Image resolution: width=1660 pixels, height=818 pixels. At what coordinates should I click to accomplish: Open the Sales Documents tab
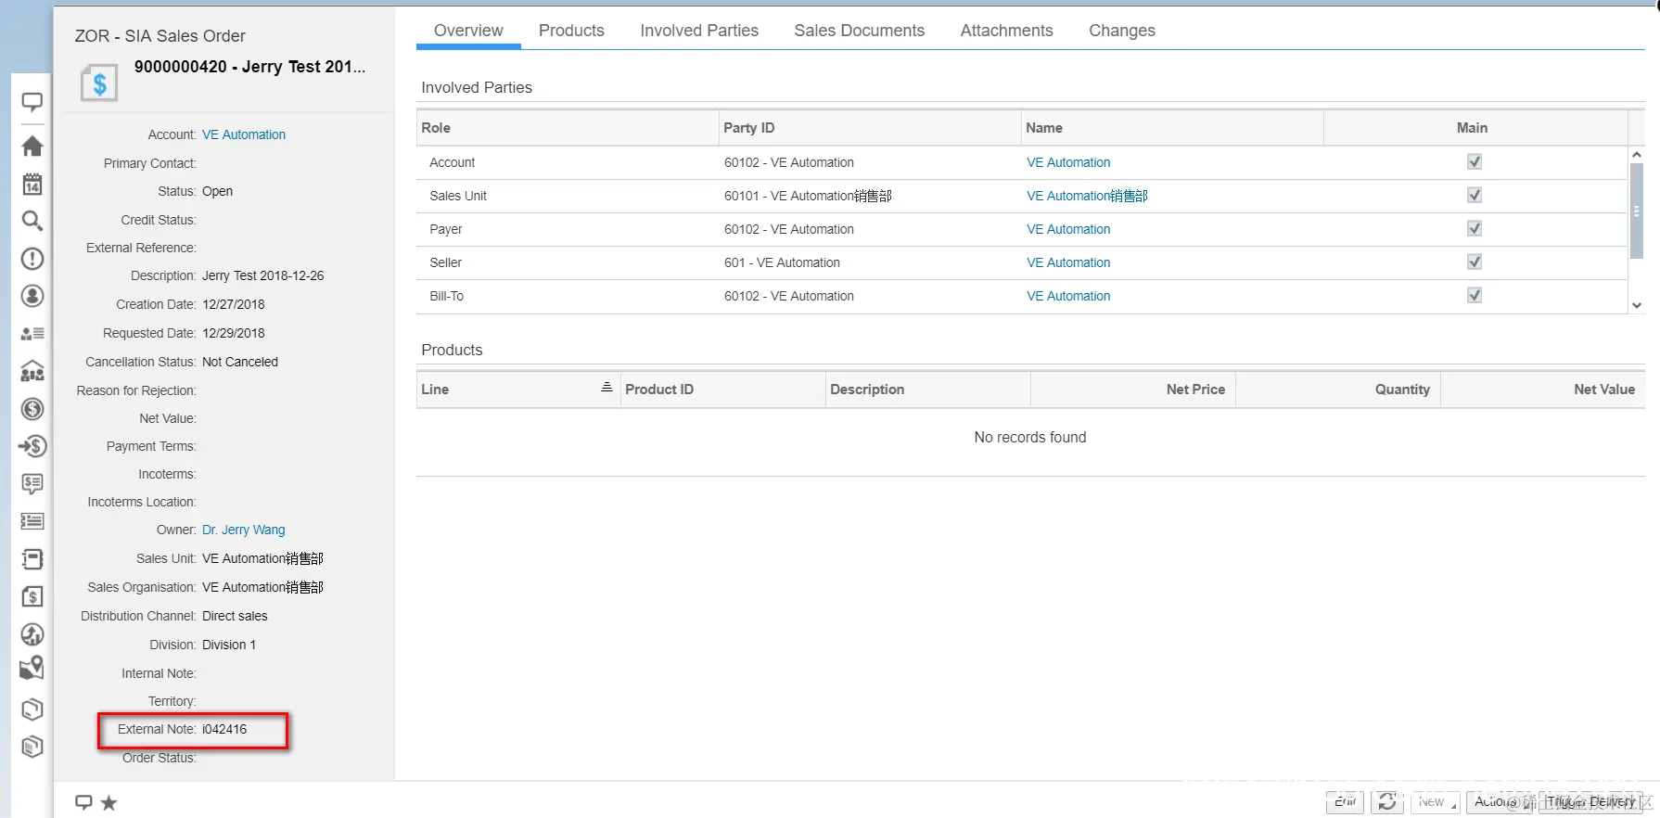(859, 31)
